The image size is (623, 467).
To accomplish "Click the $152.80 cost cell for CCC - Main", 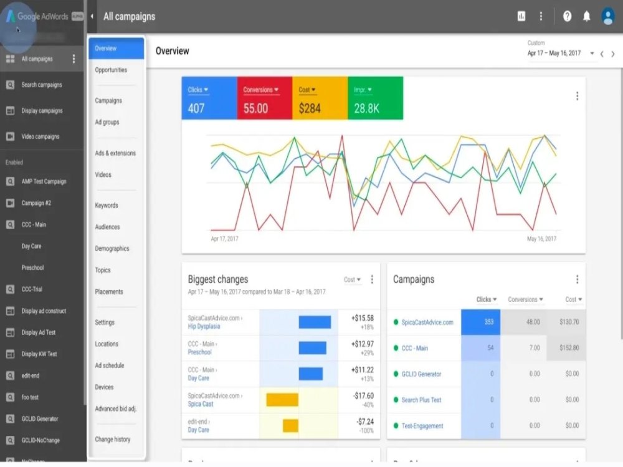I will (566, 348).
